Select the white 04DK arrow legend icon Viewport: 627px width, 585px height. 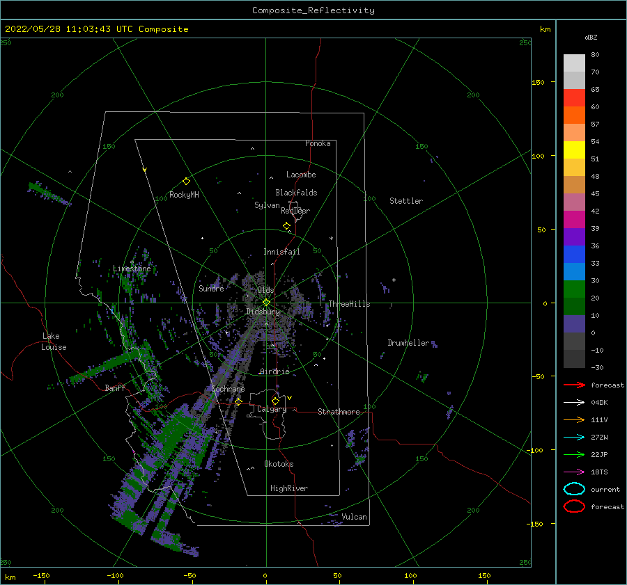[574, 403]
